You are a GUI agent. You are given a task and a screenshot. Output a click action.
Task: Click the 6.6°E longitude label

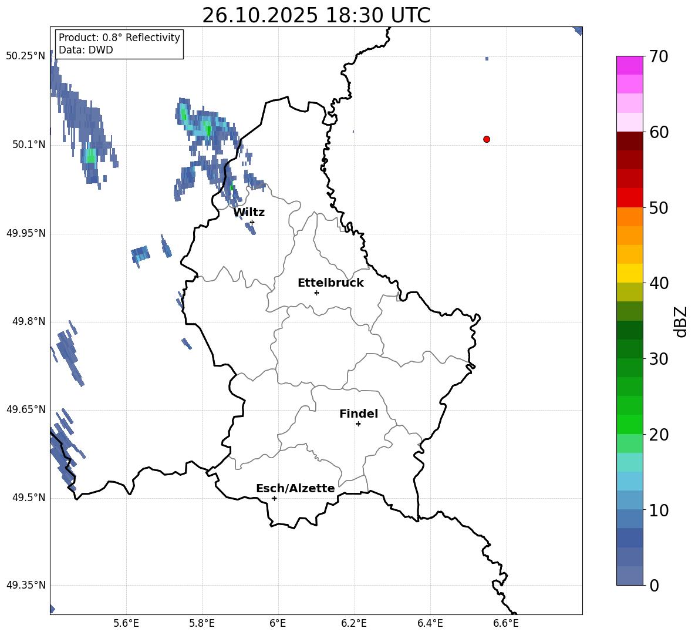pos(506,623)
